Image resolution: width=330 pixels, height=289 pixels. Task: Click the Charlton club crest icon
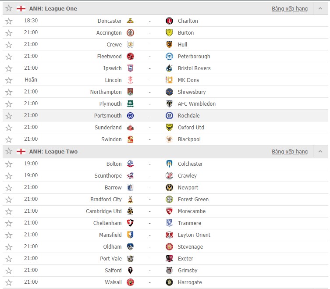[169, 21]
